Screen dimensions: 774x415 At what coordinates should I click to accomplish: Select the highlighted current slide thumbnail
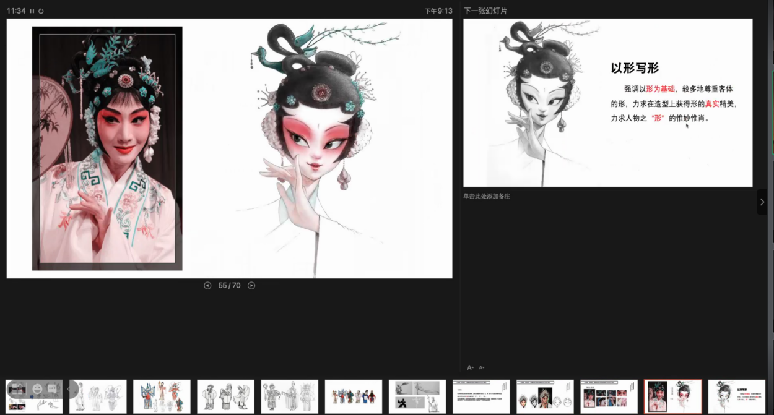point(672,396)
